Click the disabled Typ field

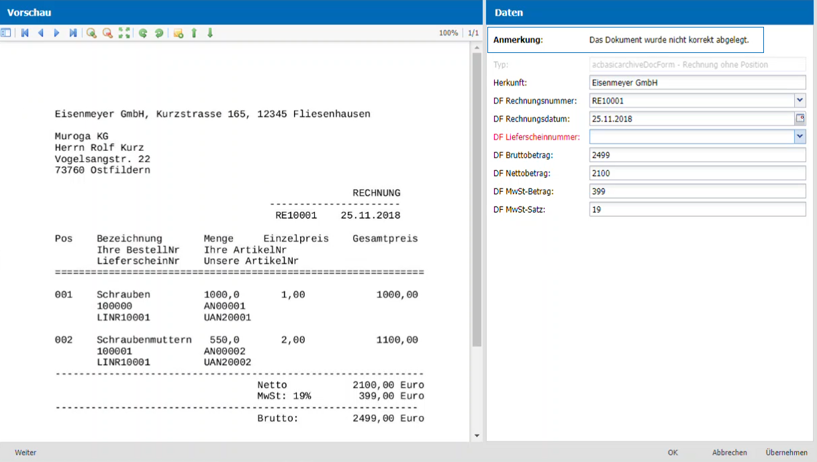[x=698, y=64]
